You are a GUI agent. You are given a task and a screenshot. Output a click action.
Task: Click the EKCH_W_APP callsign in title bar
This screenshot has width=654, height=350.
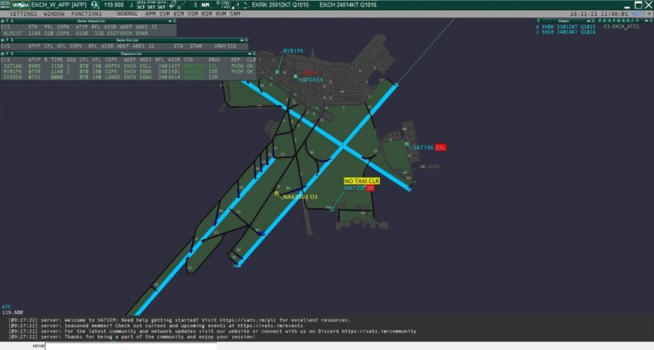59,5
